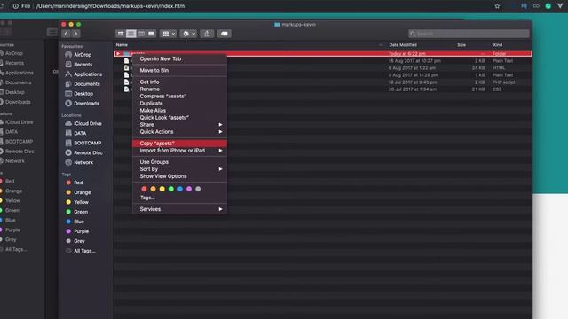Sort by Size column header
The width and height of the screenshot is (568, 319).
[x=461, y=45]
